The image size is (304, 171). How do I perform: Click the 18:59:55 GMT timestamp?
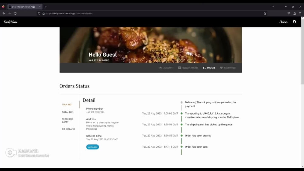(160, 135)
